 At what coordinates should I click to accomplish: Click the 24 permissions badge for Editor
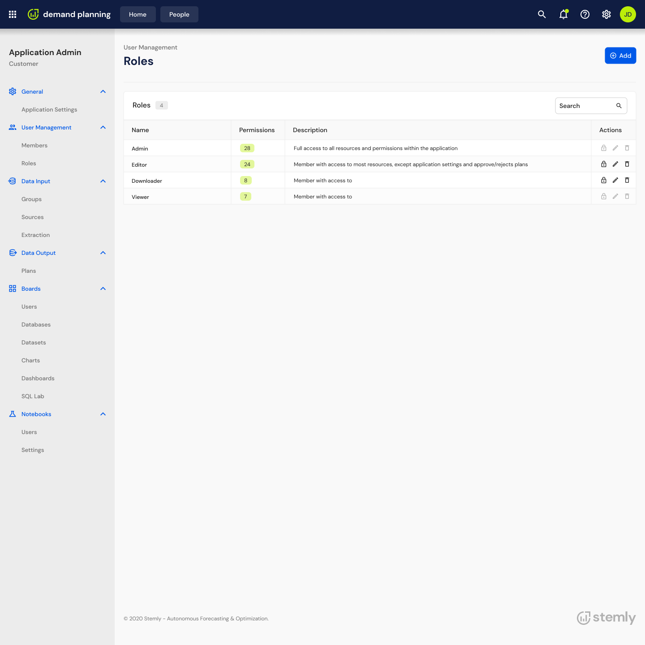pos(247,164)
